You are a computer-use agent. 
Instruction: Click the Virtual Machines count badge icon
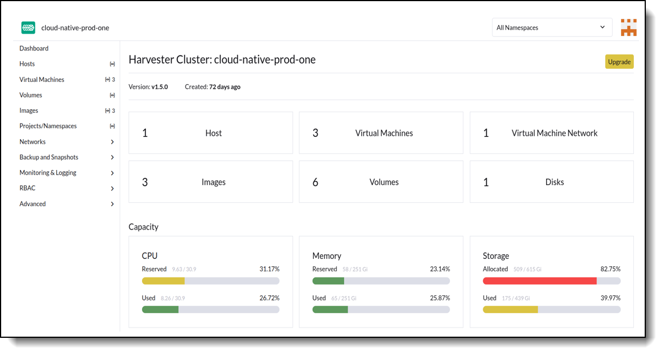108,80
